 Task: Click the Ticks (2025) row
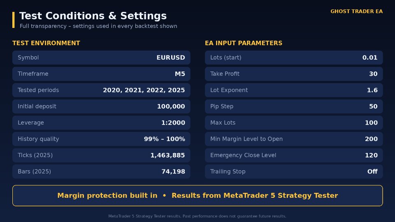[x=101, y=155]
